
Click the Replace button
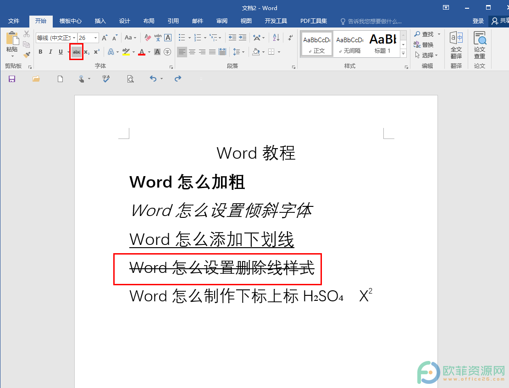point(424,45)
